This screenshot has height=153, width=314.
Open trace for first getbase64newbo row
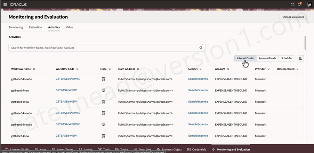click(103, 79)
